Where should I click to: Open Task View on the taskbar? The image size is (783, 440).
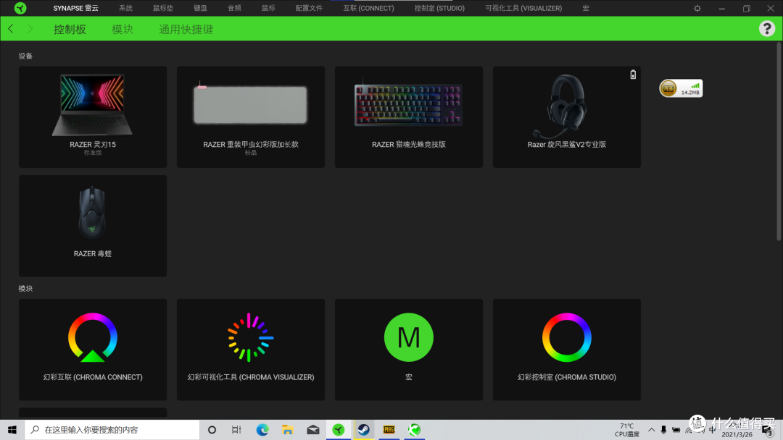pyautogui.click(x=236, y=430)
